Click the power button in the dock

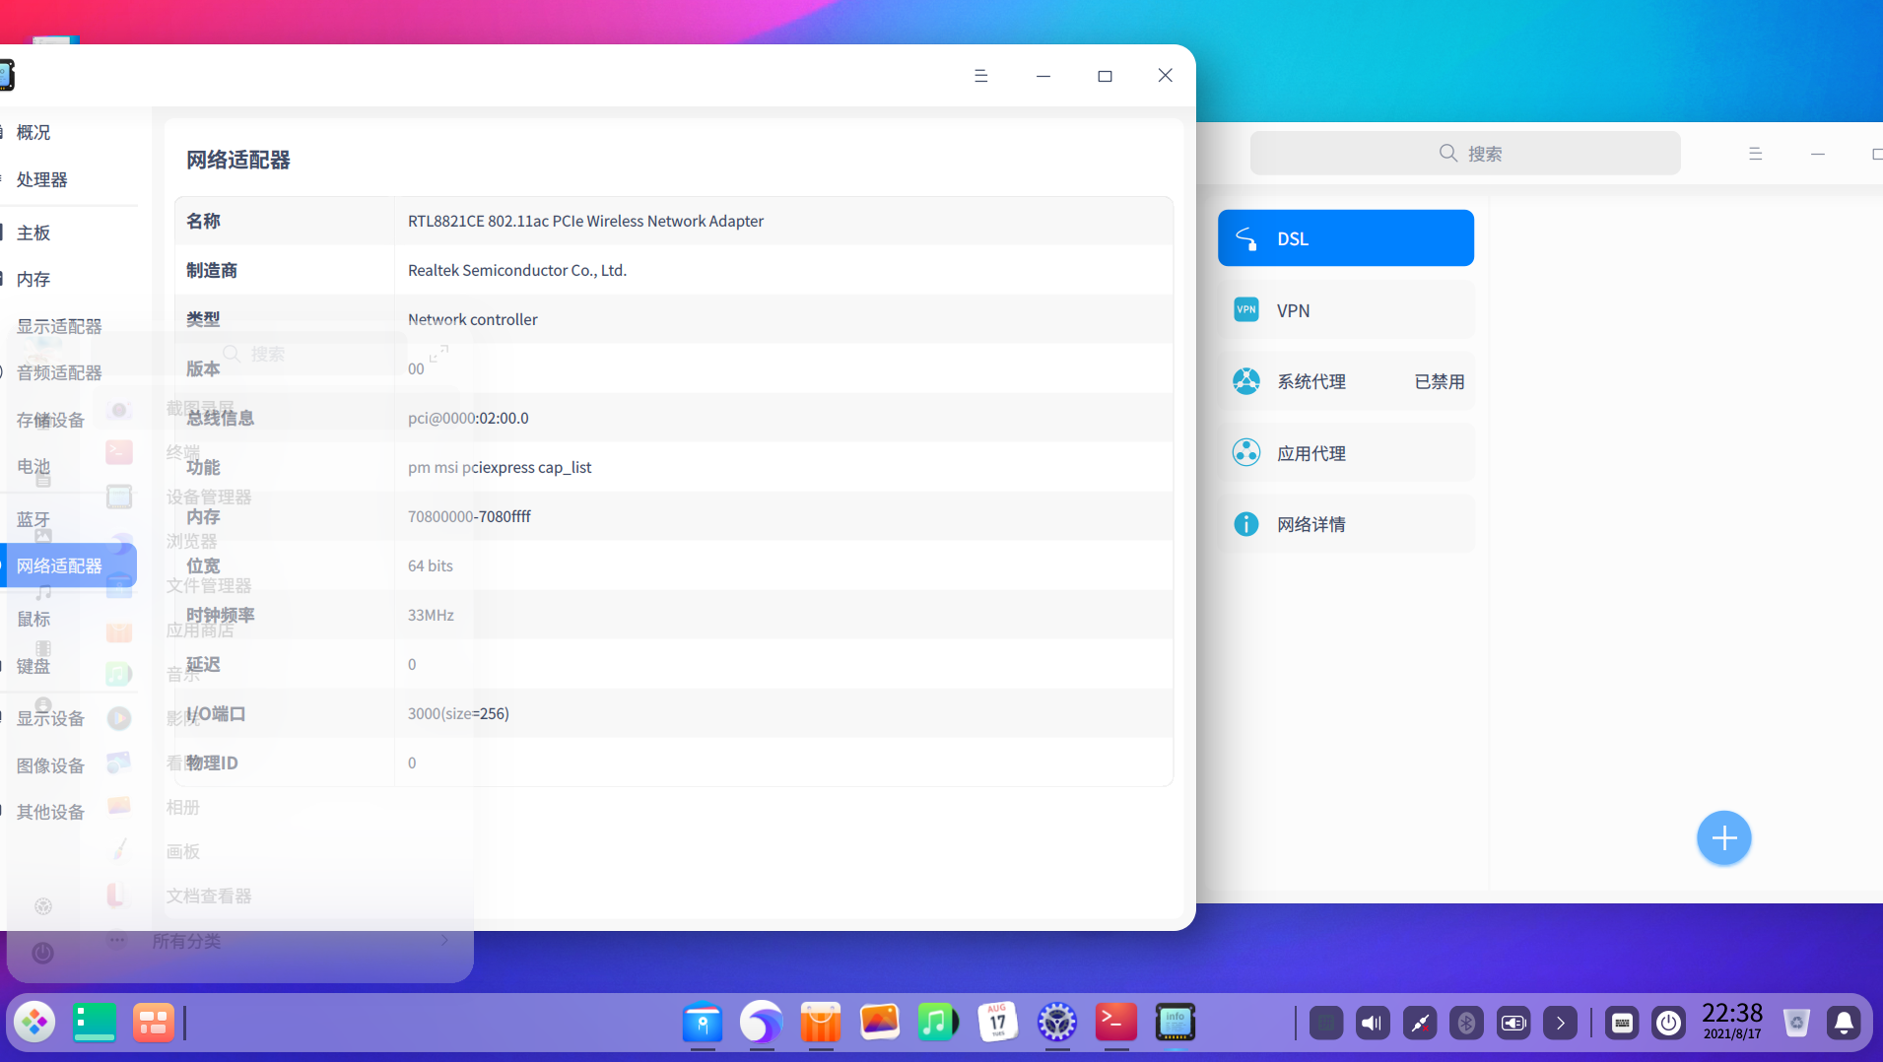tap(1668, 1024)
